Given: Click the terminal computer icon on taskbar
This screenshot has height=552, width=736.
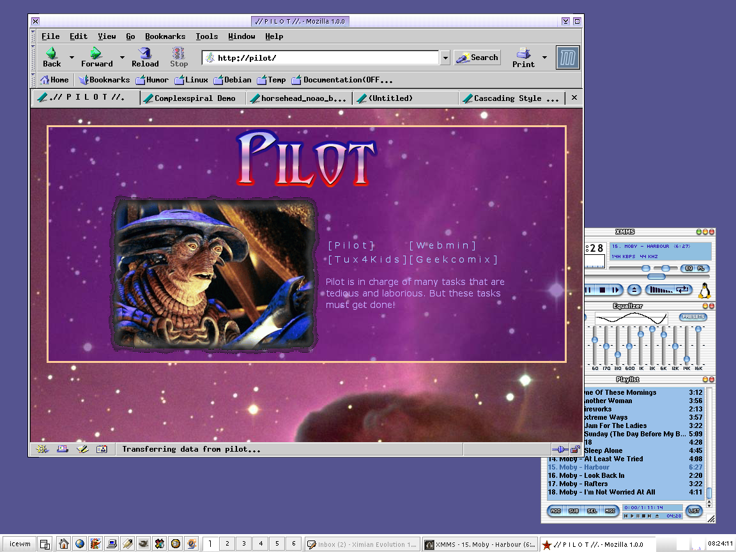Looking at the screenshot, I should [x=112, y=544].
